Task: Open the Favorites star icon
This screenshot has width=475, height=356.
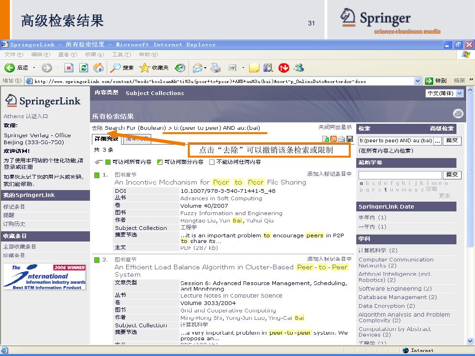Action: [x=144, y=68]
